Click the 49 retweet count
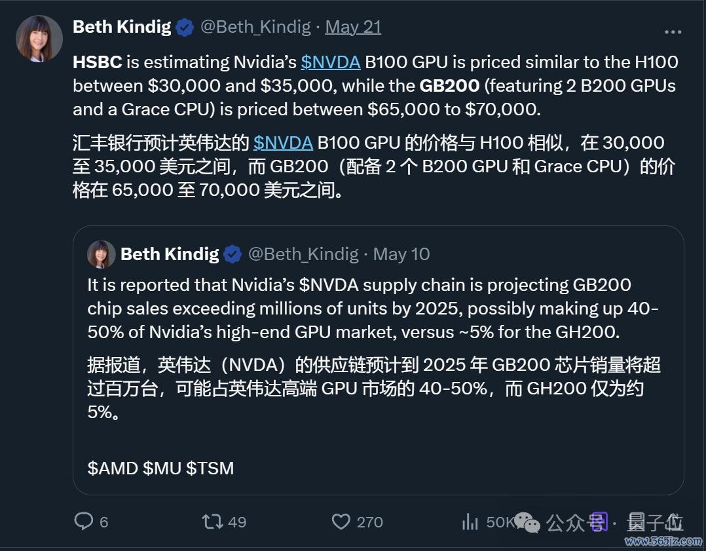Image resolution: width=706 pixels, height=551 pixels. (237, 522)
